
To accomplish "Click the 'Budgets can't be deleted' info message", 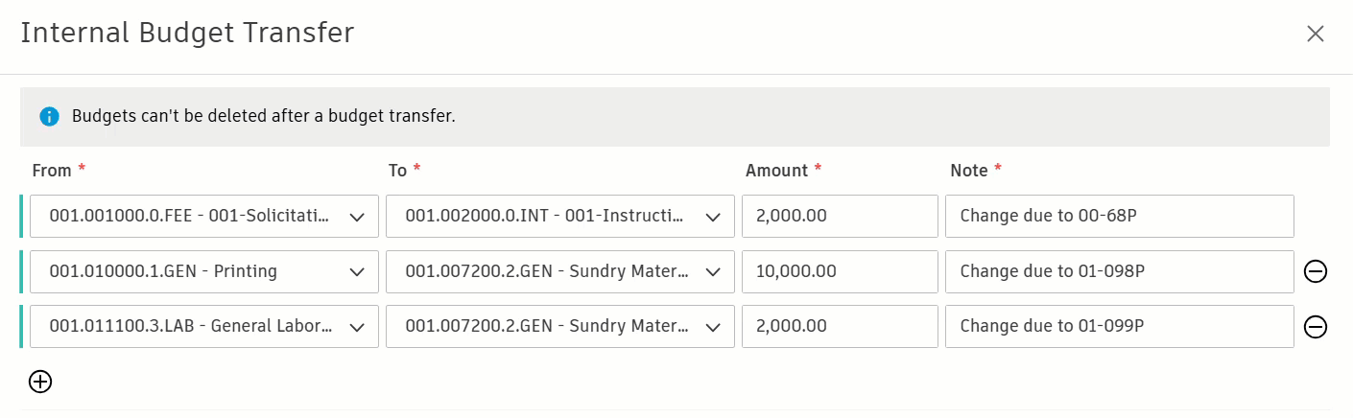I will click(263, 117).
